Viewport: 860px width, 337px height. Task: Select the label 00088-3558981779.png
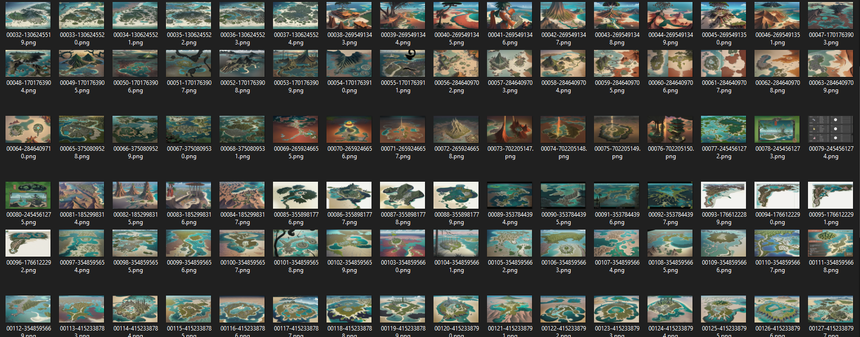pos(456,219)
